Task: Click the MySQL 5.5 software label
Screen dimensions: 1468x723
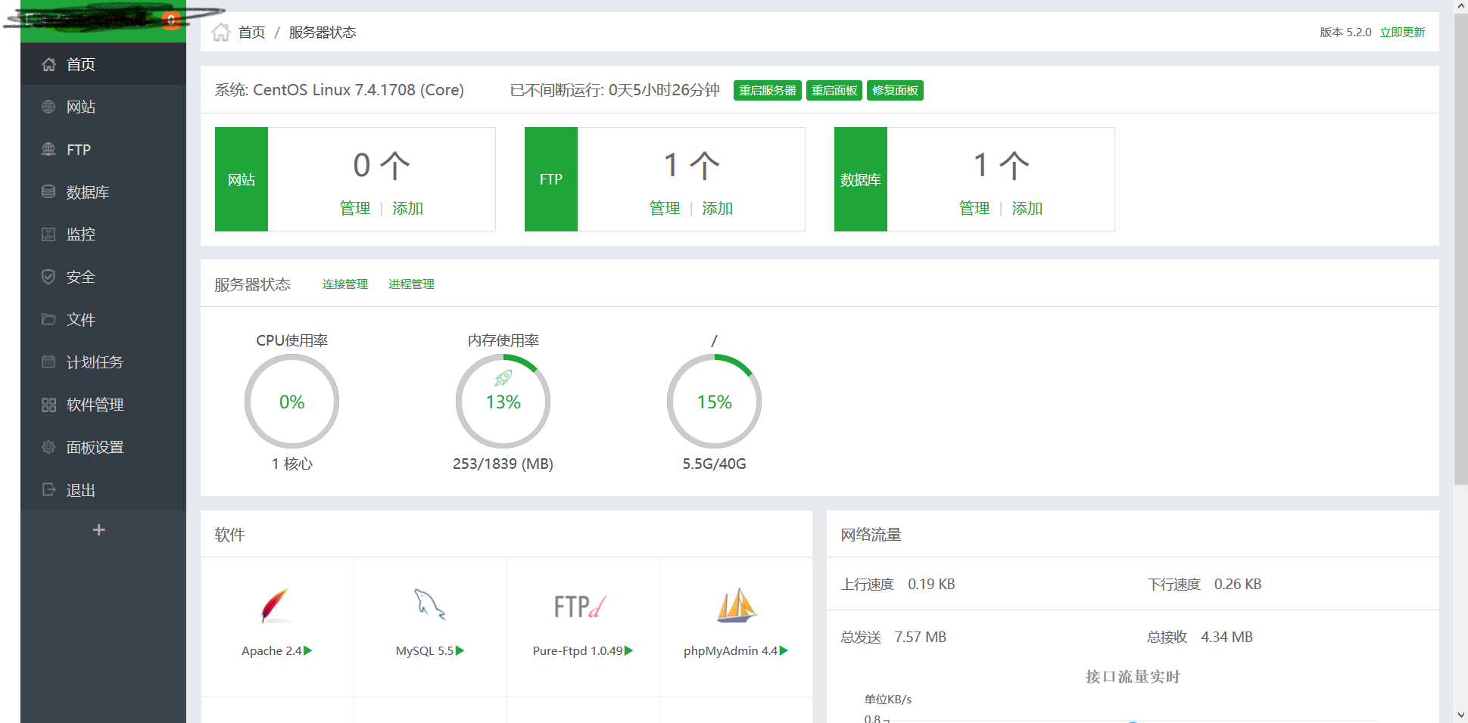Action: 424,650
